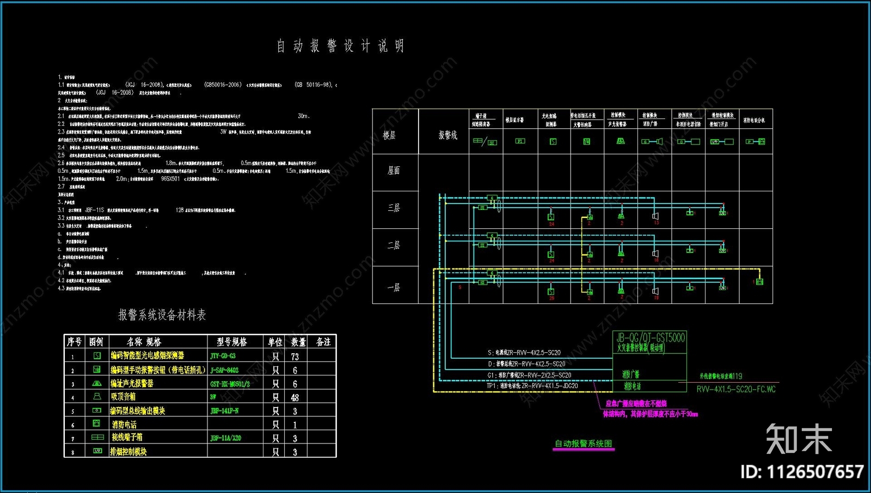Click the I/O smoke valve module legend symbol in header
The image size is (871, 493).
pos(722,141)
